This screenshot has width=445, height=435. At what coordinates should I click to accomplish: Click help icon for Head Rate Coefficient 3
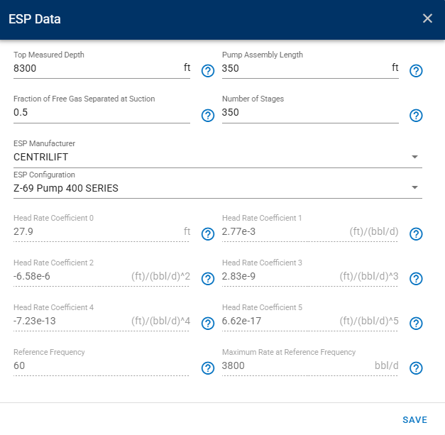[417, 279]
